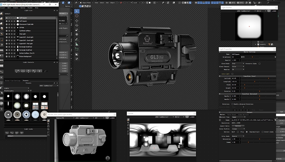Toggle visibility of the Synthetic Softbox light
The height and width of the screenshot is (162, 285).
tap(7, 31)
